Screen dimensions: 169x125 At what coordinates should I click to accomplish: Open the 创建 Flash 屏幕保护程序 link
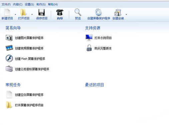30,59
